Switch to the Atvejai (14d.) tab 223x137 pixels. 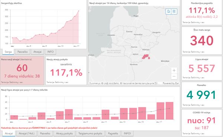[x=27, y=133]
